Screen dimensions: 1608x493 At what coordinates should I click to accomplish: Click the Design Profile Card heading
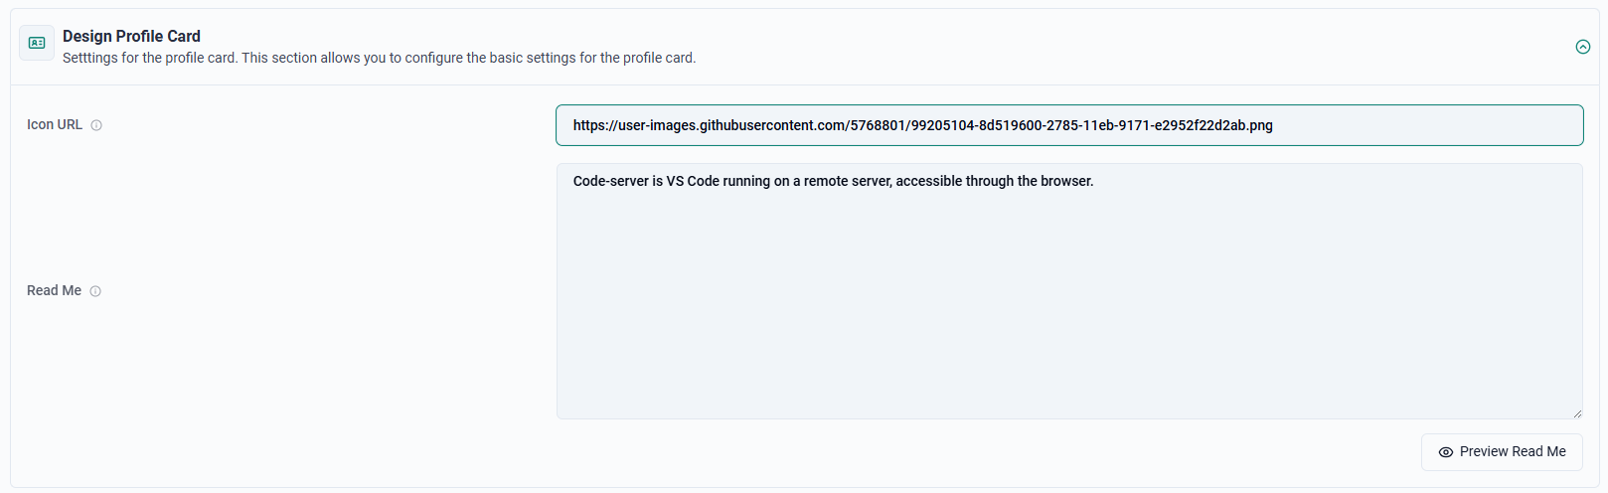point(131,36)
